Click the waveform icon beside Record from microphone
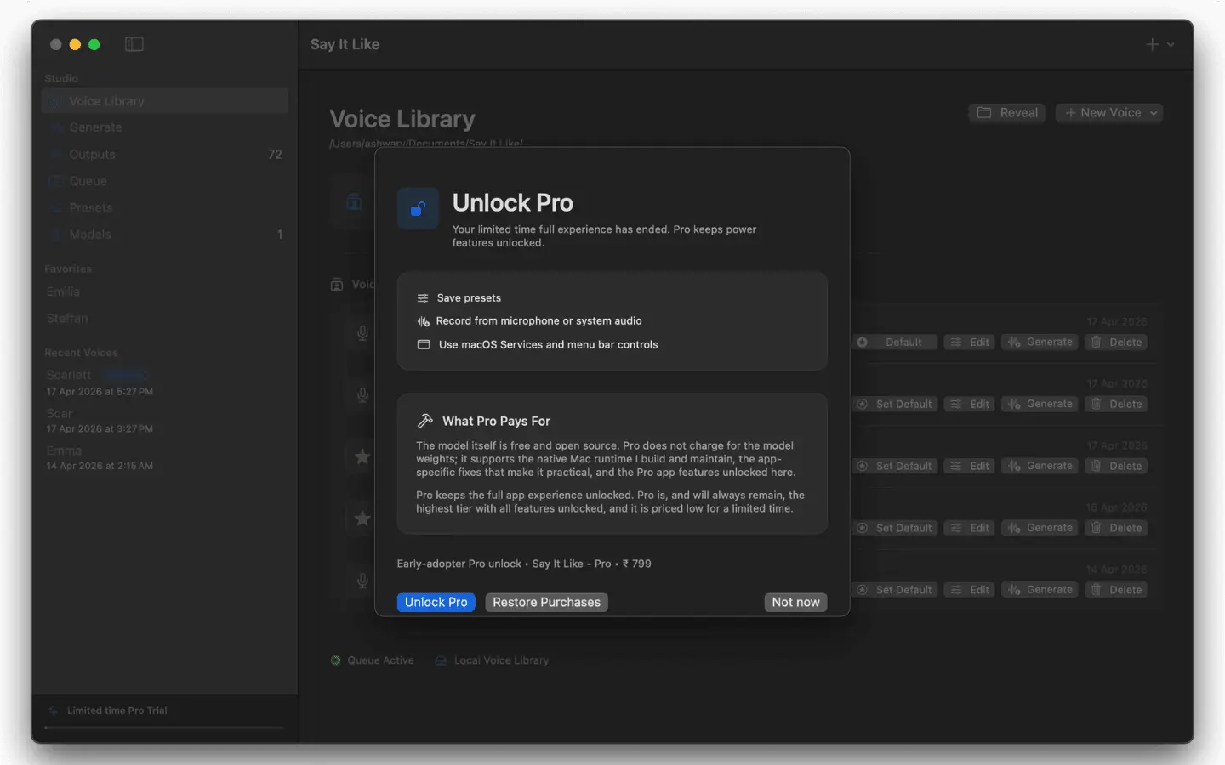Image resolution: width=1225 pixels, height=765 pixels. click(x=423, y=321)
